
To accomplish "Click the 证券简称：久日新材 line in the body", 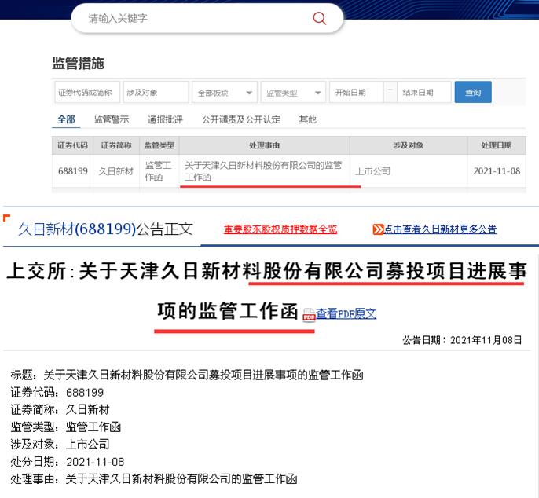I will pos(60,410).
